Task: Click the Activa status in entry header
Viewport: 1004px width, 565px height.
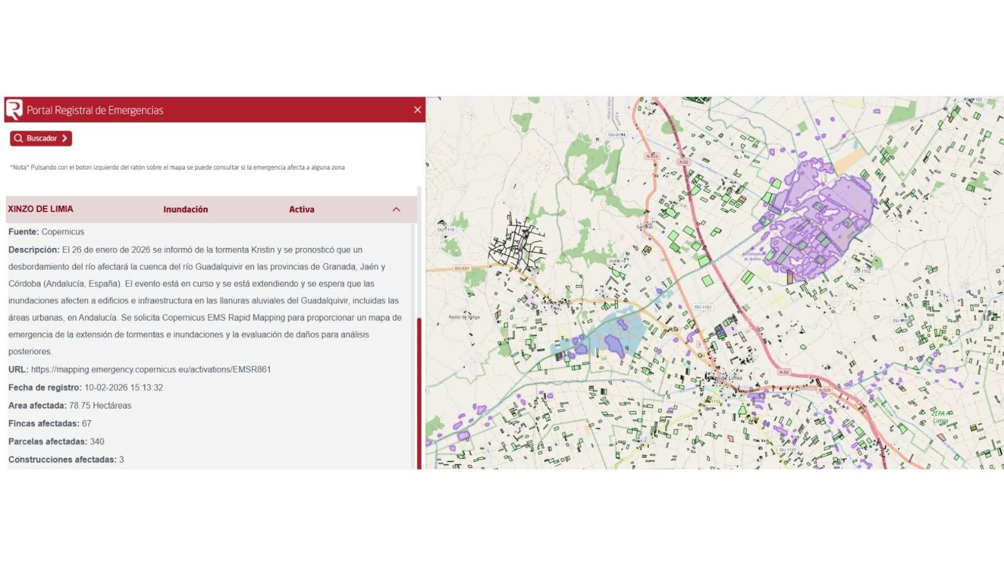Action: [x=301, y=210]
